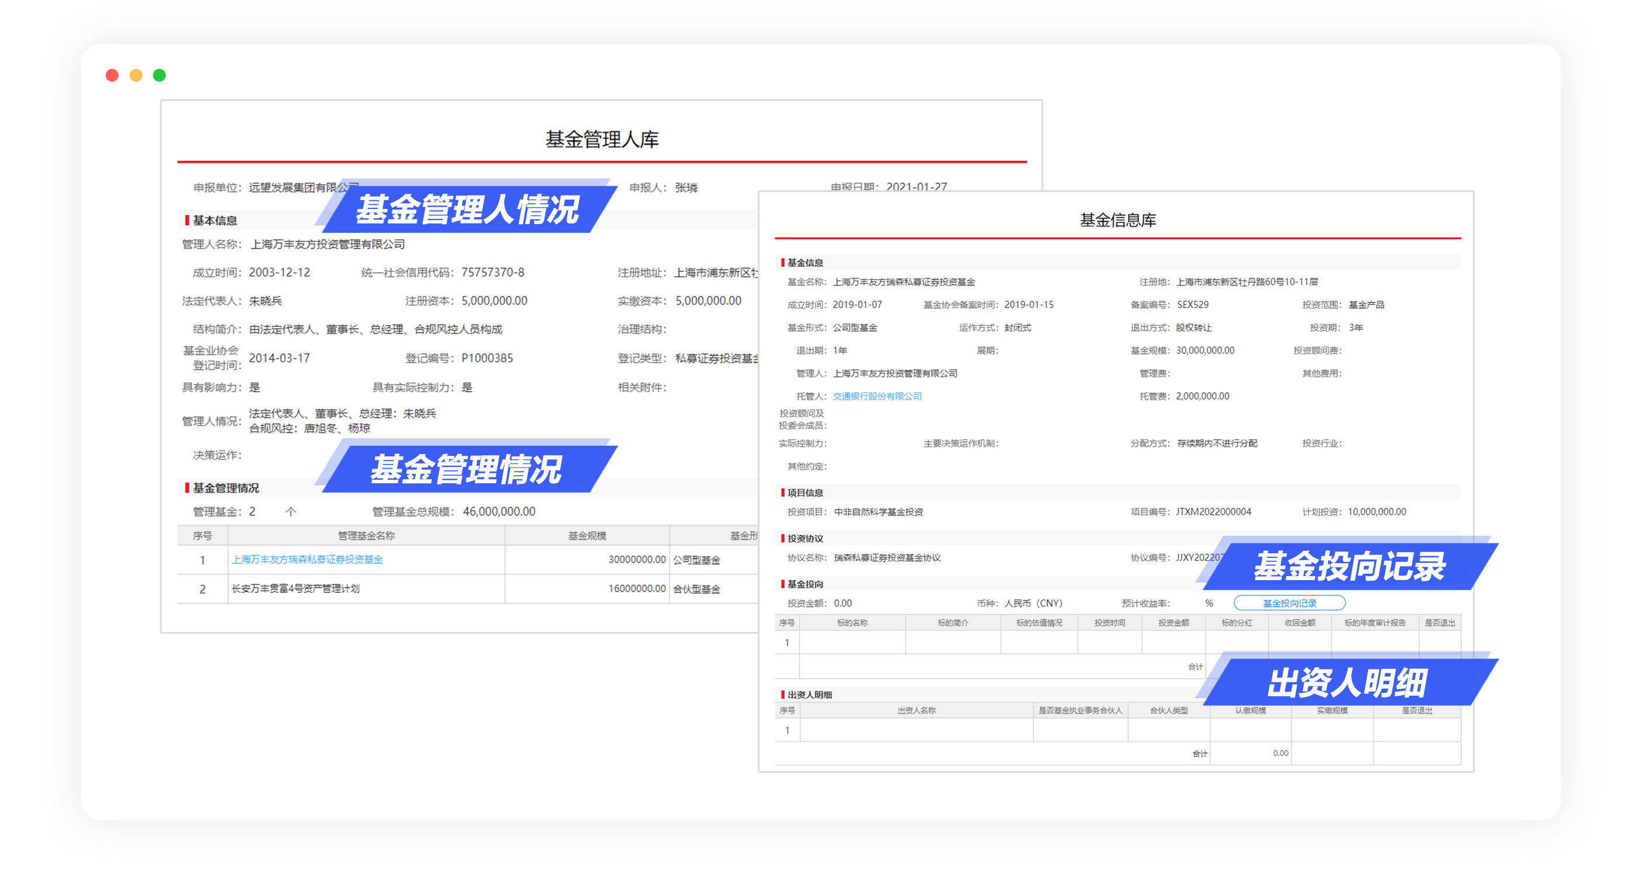Select registration number P1000385
1644x869 pixels.
click(x=487, y=358)
